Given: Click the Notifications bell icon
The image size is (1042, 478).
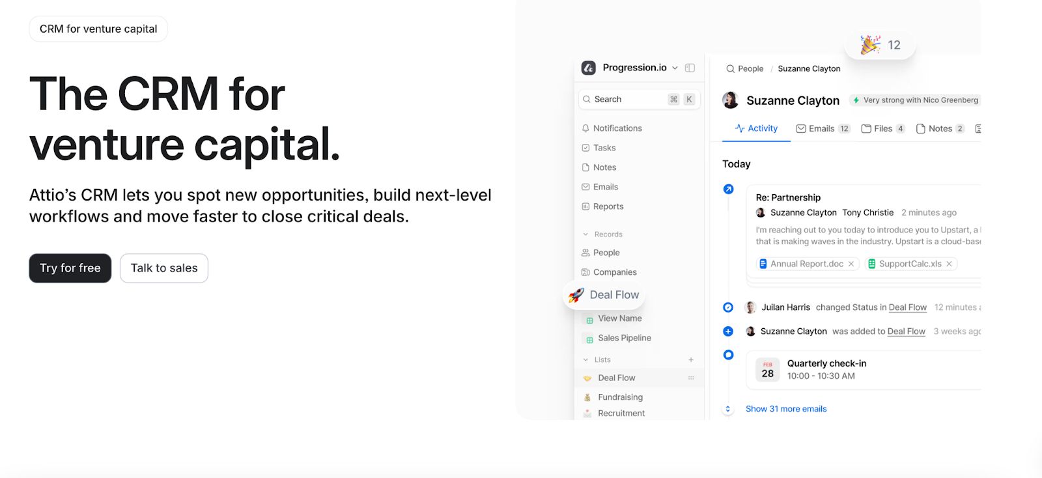Looking at the screenshot, I should click(x=585, y=128).
